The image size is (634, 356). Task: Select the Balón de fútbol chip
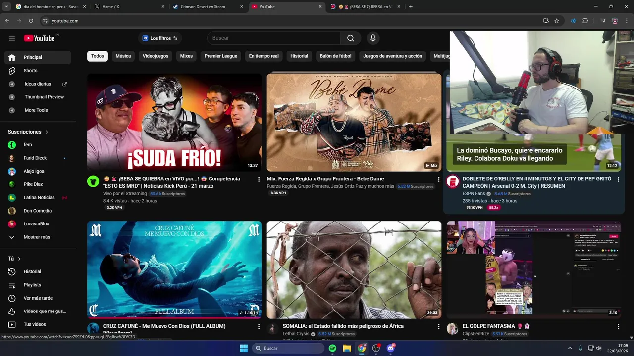coord(336,56)
